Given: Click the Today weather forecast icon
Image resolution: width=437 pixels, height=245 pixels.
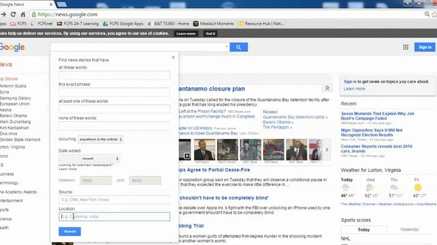Looking at the screenshot, I should (346, 187).
